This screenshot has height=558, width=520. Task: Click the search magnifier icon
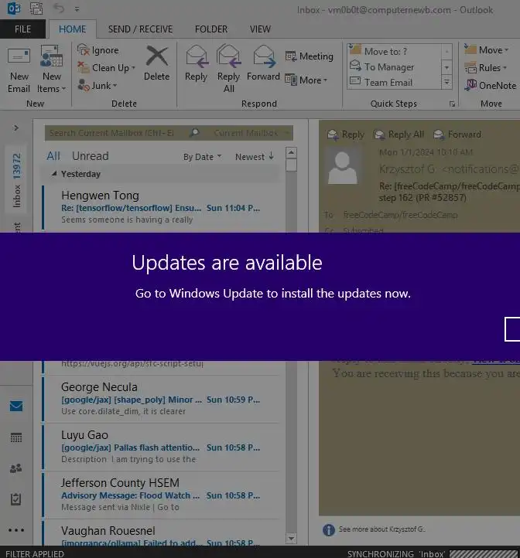tap(194, 133)
